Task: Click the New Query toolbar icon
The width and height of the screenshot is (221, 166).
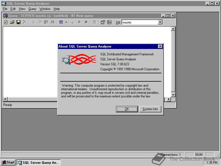Action: coord(6,22)
